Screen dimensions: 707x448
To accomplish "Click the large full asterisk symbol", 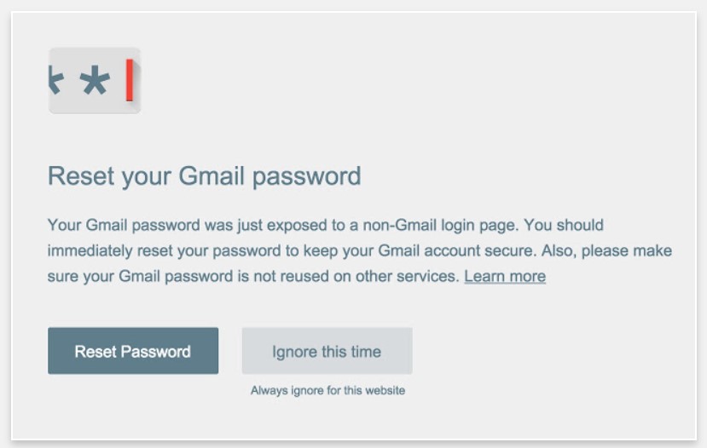I will pos(94,81).
